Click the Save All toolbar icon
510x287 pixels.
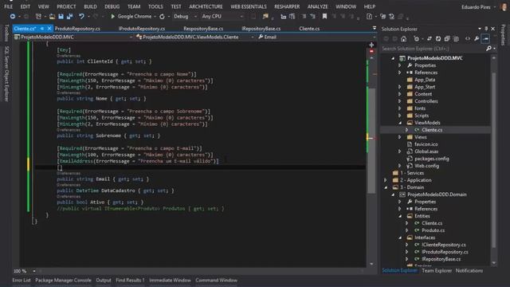click(x=69, y=16)
